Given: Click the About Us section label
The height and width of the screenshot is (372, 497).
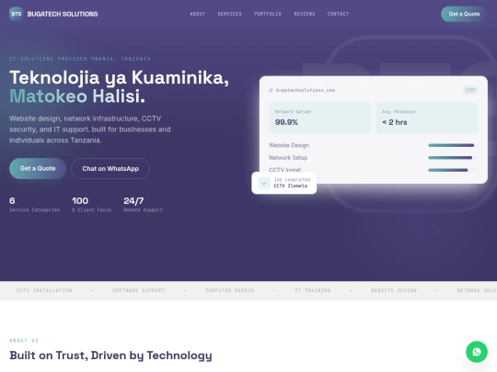Looking at the screenshot, I should click(24, 341).
